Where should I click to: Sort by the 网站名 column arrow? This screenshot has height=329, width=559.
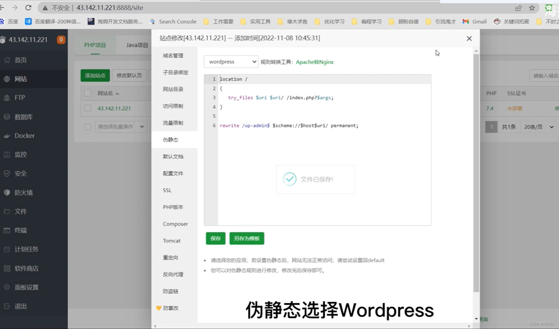pos(117,94)
